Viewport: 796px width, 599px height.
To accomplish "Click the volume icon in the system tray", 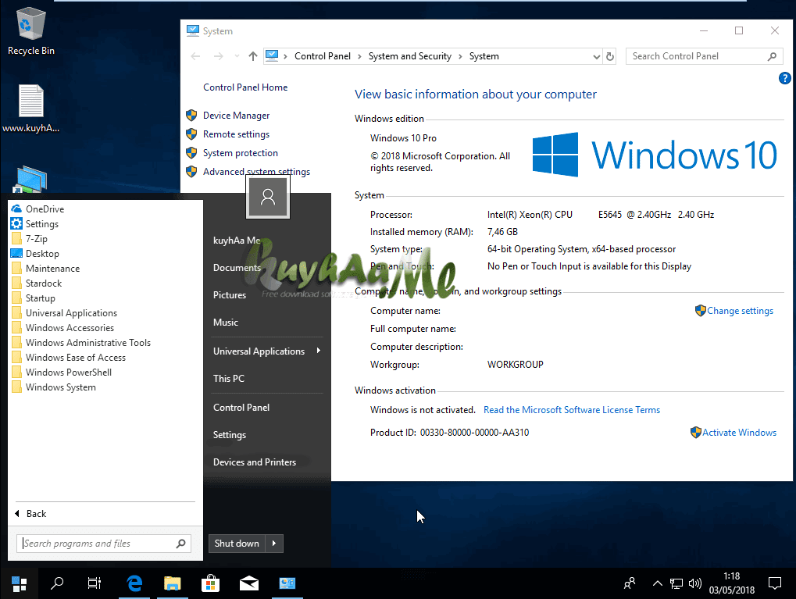I will pos(694,583).
